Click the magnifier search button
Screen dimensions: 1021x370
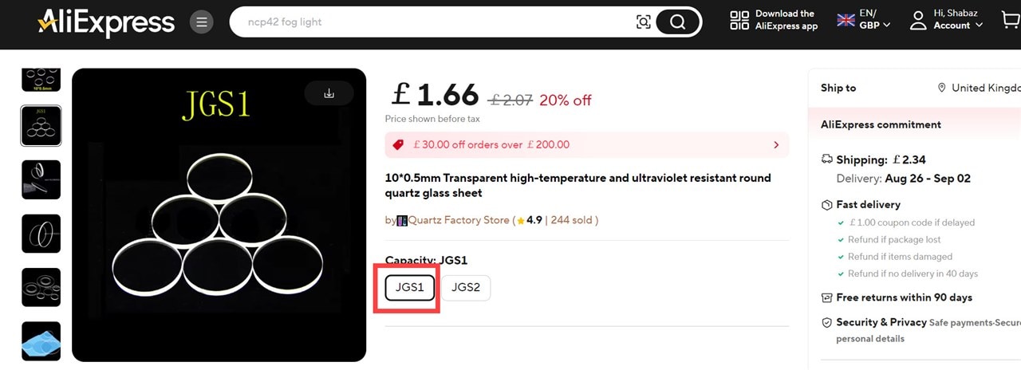[x=678, y=22]
